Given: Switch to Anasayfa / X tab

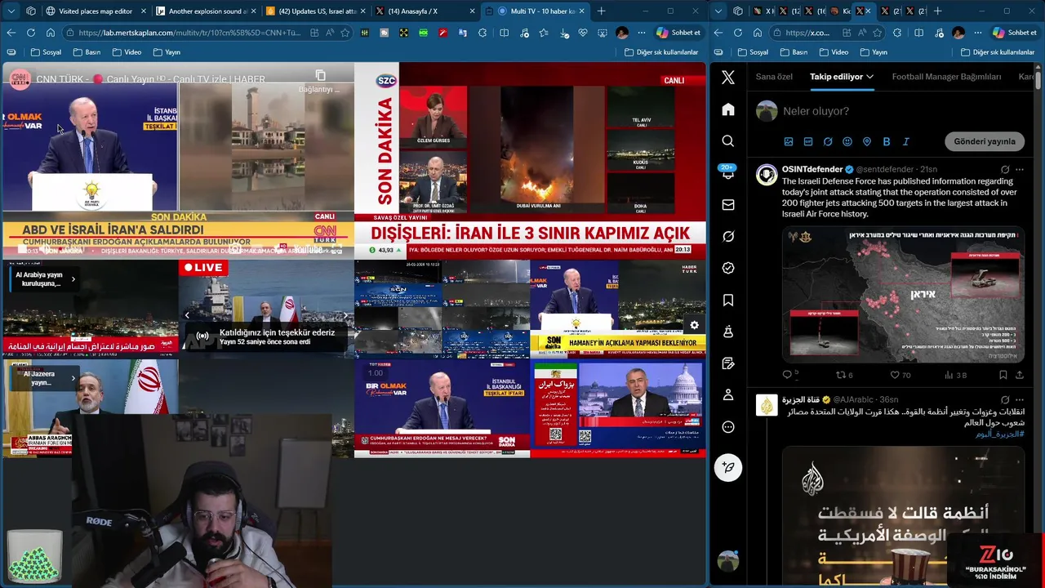Looking at the screenshot, I should pyautogui.click(x=425, y=11).
